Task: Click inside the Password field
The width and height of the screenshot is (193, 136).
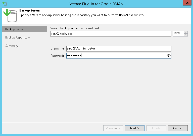Action: coord(116,56)
